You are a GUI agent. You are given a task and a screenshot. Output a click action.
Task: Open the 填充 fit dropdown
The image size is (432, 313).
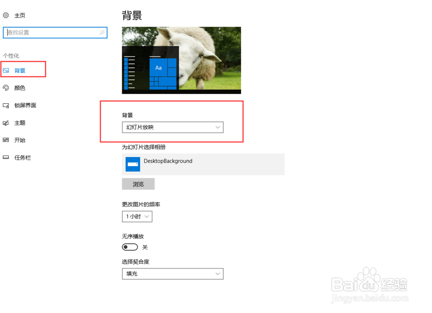click(x=173, y=274)
